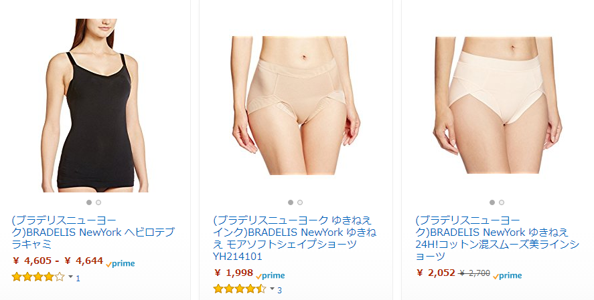The image size is (594, 300).
Task: Click price range ¥ 4,605 - ¥ 4,644
Action: point(58,261)
